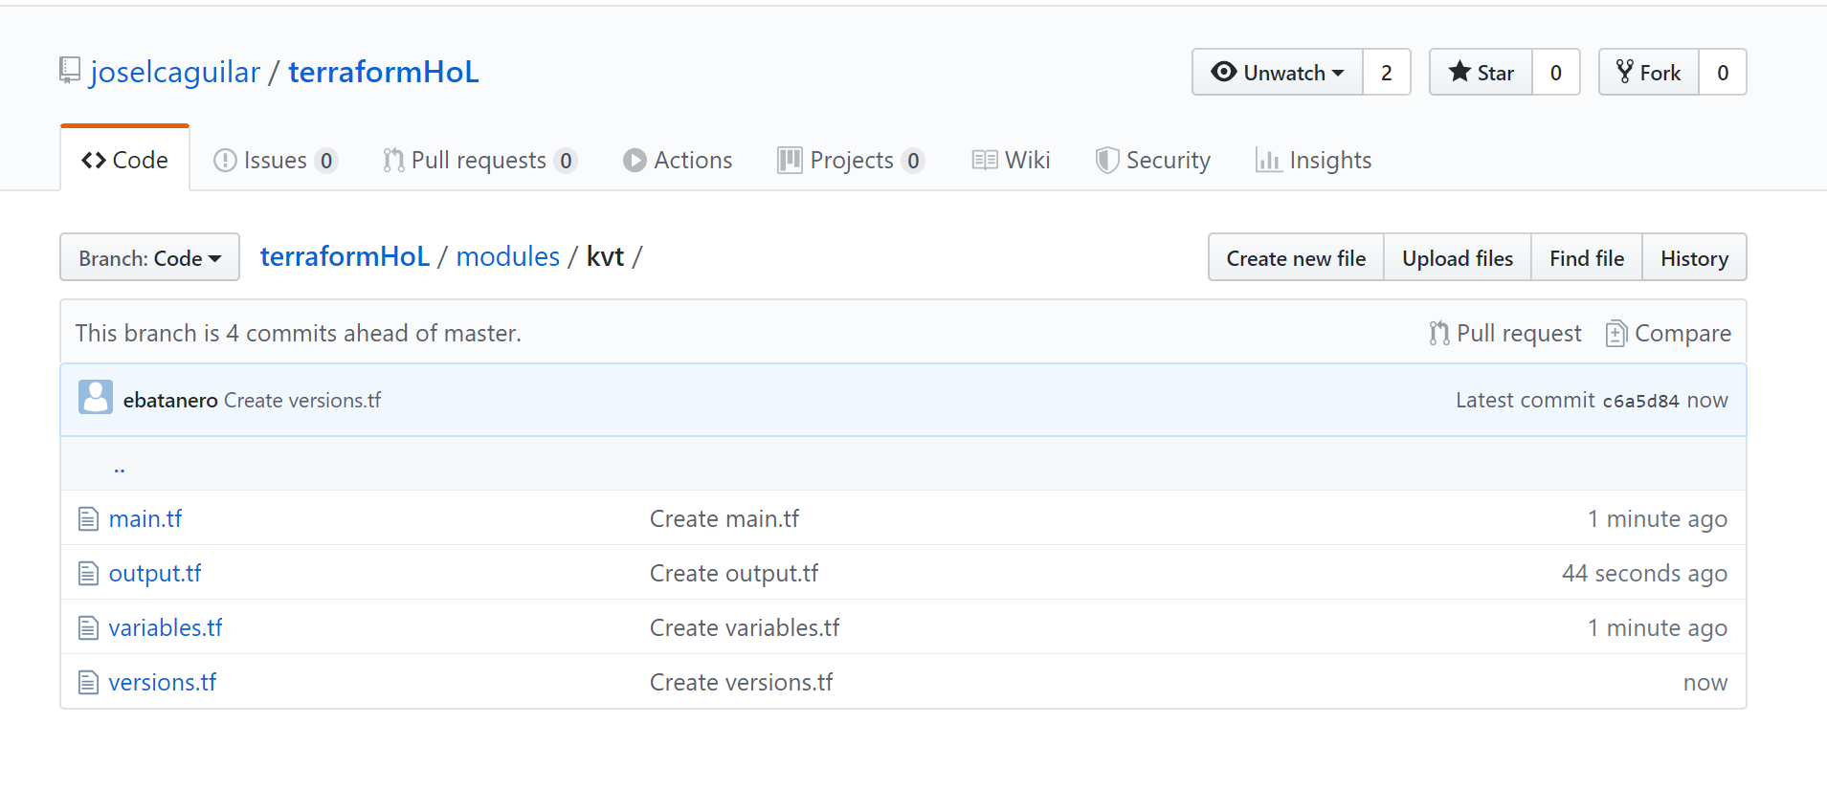This screenshot has height=789, width=1827.
Task: Go to the Wiki tab
Action: (x=1011, y=160)
